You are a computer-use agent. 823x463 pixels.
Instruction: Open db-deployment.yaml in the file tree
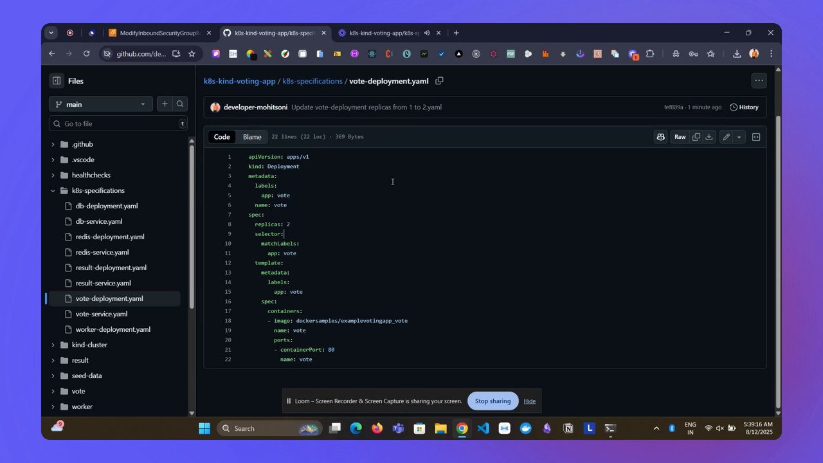tap(107, 206)
